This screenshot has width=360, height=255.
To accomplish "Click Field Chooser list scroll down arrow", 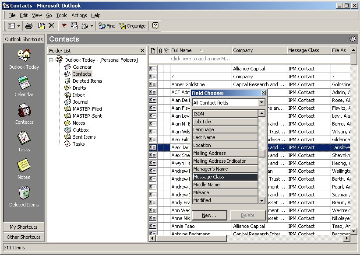I will 262,201.
